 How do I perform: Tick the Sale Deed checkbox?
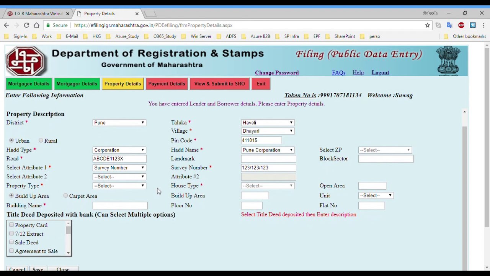[x=11, y=242]
